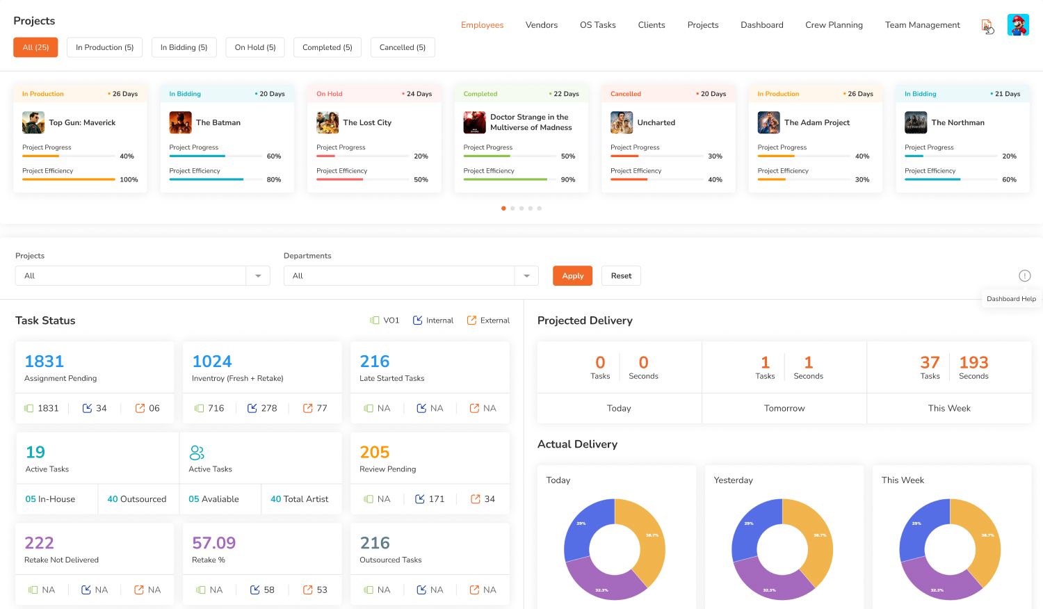The width and height of the screenshot is (1043, 609).
Task: Click external icon next to 34 in Review Pending
Action: click(476, 499)
